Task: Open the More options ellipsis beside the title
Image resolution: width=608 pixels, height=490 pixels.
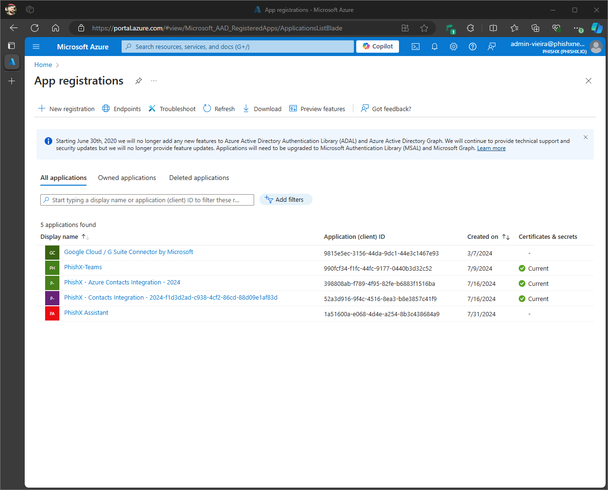Action: click(154, 81)
